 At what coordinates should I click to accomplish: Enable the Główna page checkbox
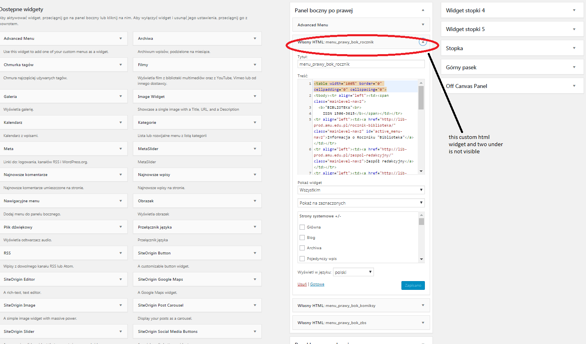[x=302, y=227]
